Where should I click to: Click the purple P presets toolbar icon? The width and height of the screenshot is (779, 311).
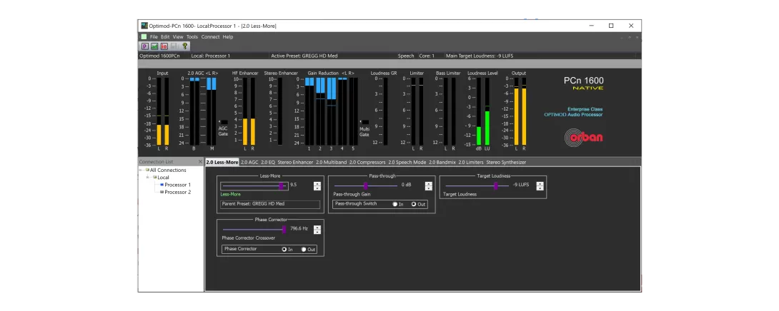point(144,46)
